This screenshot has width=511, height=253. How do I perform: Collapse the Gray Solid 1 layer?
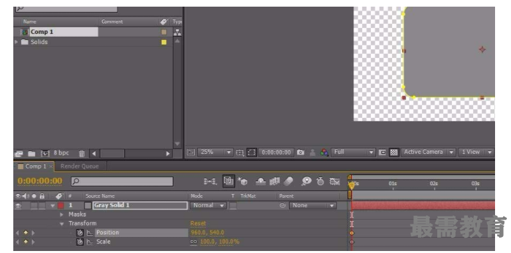(x=52, y=206)
